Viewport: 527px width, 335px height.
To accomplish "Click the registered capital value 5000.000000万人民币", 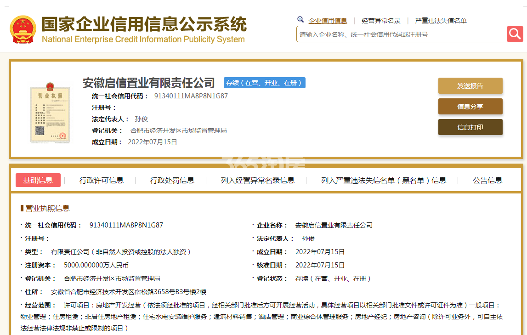I will (x=96, y=265).
